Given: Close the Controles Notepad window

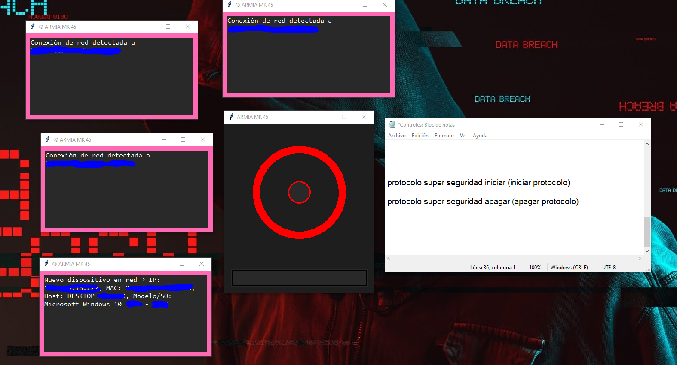Looking at the screenshot, I should point(641,124).
